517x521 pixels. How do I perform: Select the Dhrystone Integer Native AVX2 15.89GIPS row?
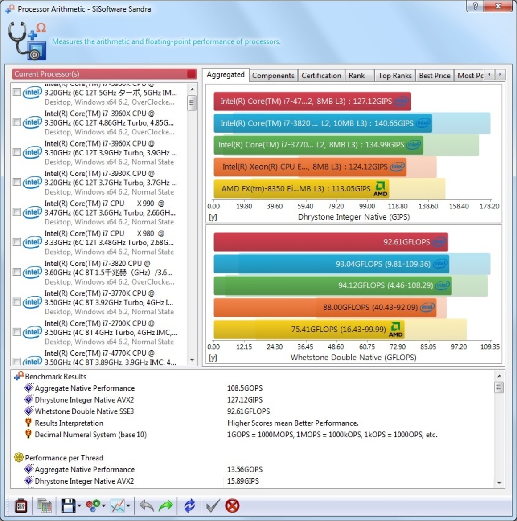(x=253, y=481)
